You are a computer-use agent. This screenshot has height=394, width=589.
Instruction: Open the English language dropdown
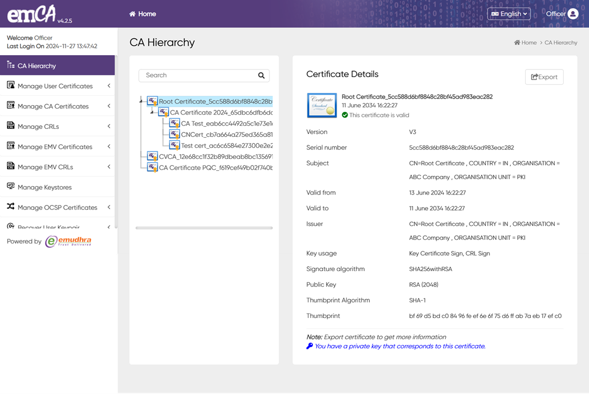click(509, 14)
